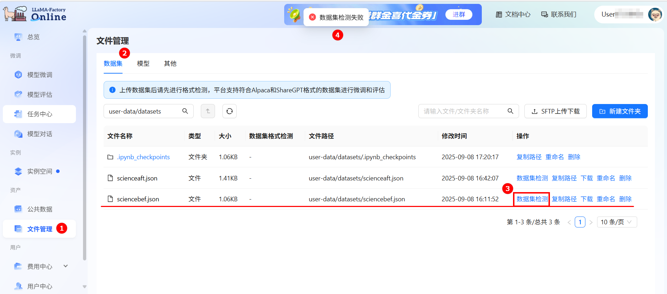Click the LLaMA-Factory Online logo
Screen dimensions: 667x294
pyautogui.click(x=35, y=14)
